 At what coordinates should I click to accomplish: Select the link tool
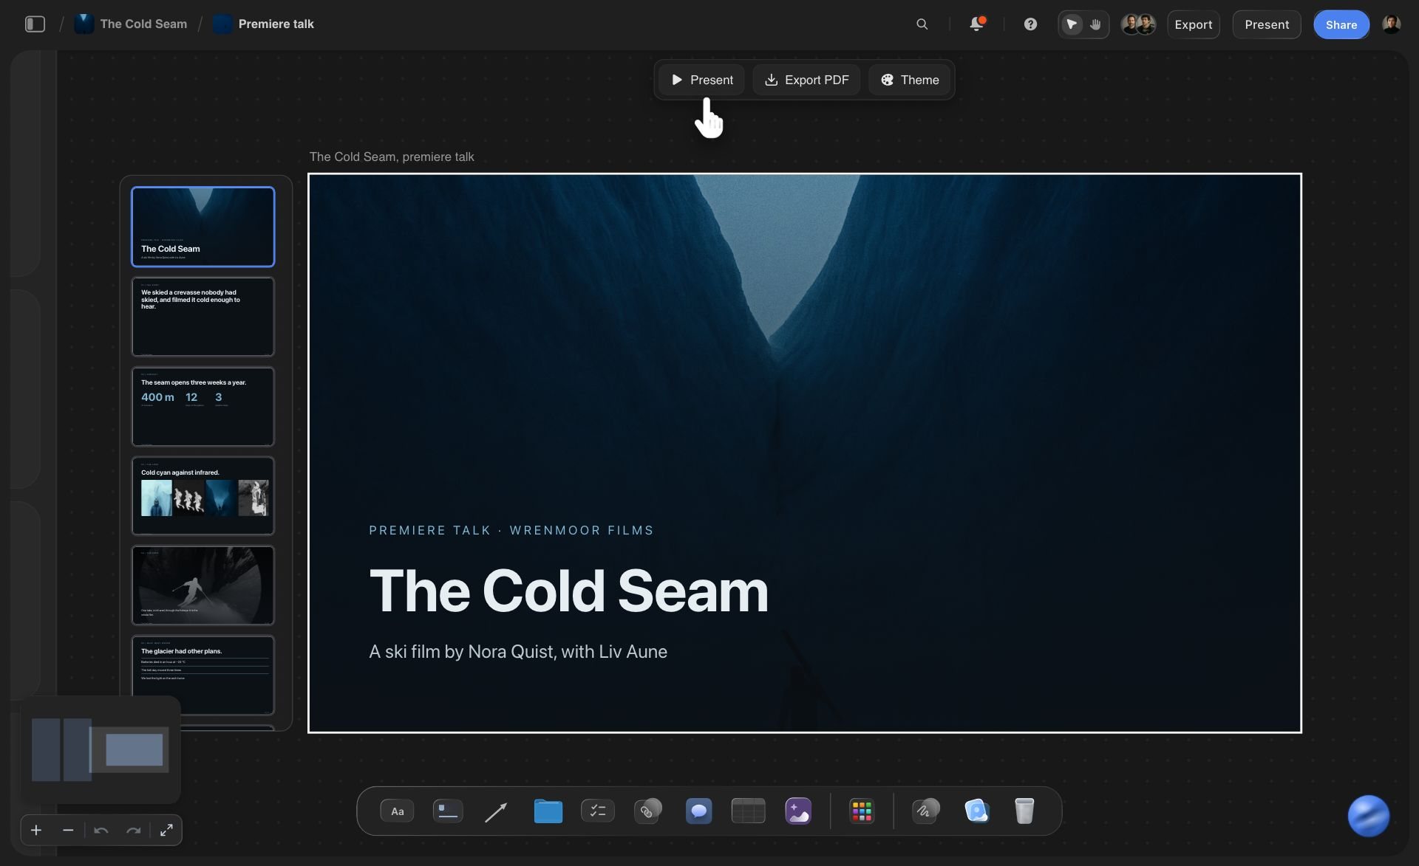(x=647, y=811)
